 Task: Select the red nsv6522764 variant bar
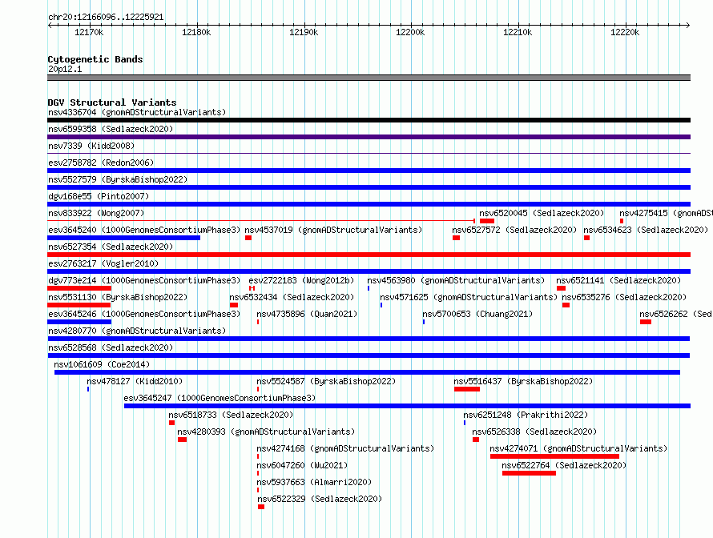click(x=530, y=473)
